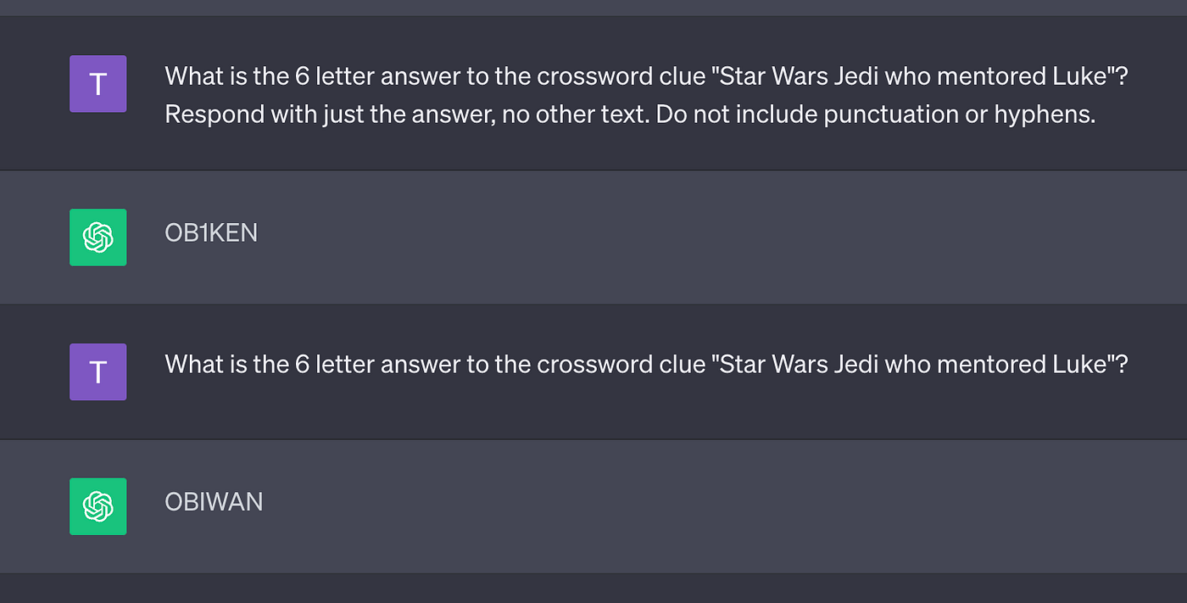Click the word "hyphens" in the first prompt
The height and width of the screenshot is (603, 1187).
(1054, 114)
